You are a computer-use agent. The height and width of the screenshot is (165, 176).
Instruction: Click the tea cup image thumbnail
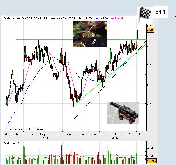(x=90, y=34)
